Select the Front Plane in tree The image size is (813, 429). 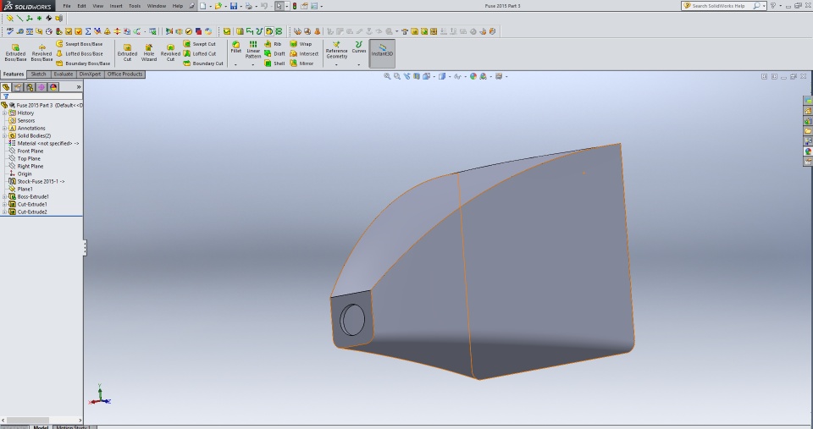pos(26,151)
